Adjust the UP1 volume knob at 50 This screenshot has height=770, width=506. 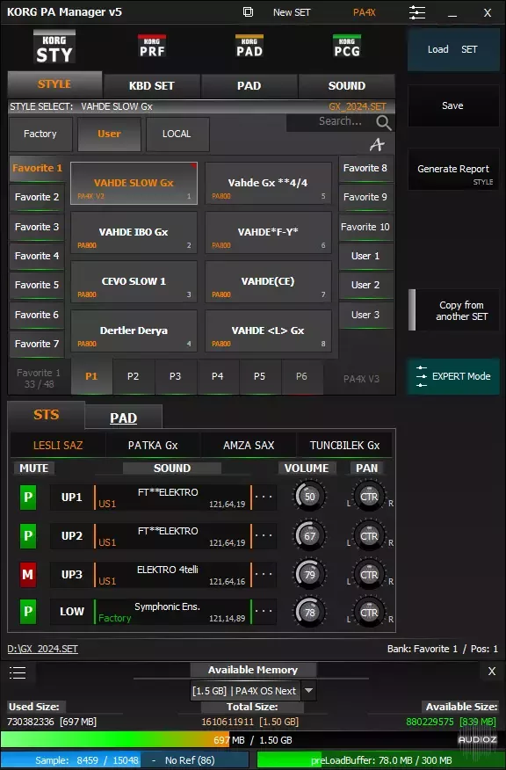coord(309,496)
